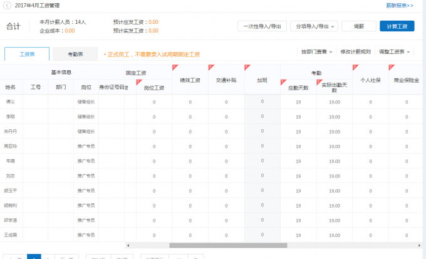Click the red marker on 岗位工资 header

(138, 82)
